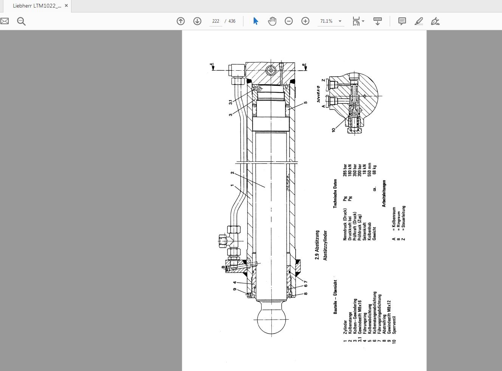Screen dimensions: 502x371
Task: Enter Read Mode to hide toolbars
Action: pos(378,21)
